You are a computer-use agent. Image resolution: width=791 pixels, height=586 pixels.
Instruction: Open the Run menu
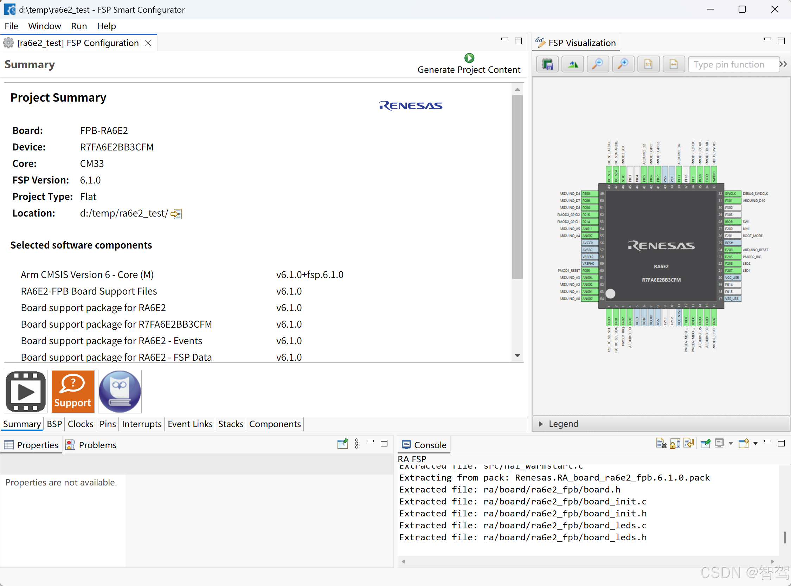[x=79, y=26]
